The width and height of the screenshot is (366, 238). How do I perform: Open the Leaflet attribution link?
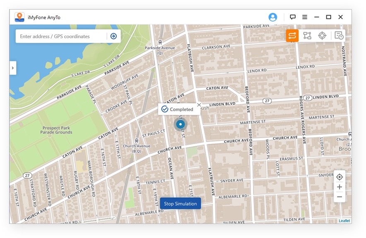pyautogui.click(x=344, y=221)
